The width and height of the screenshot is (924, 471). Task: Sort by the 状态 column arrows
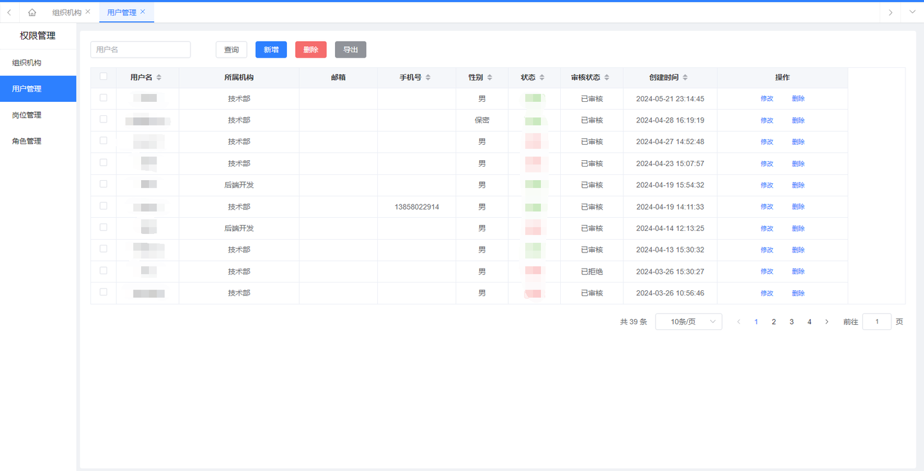point(542,78)
